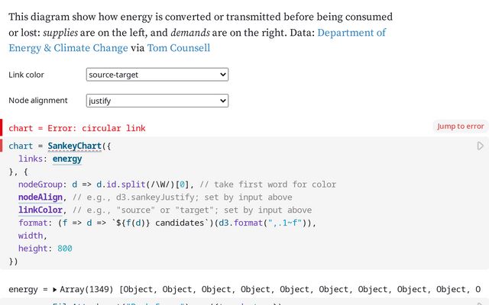The image size is (489, 305).
Task: Click the underlined energy variable in code
Action: [x=67, y=159]
